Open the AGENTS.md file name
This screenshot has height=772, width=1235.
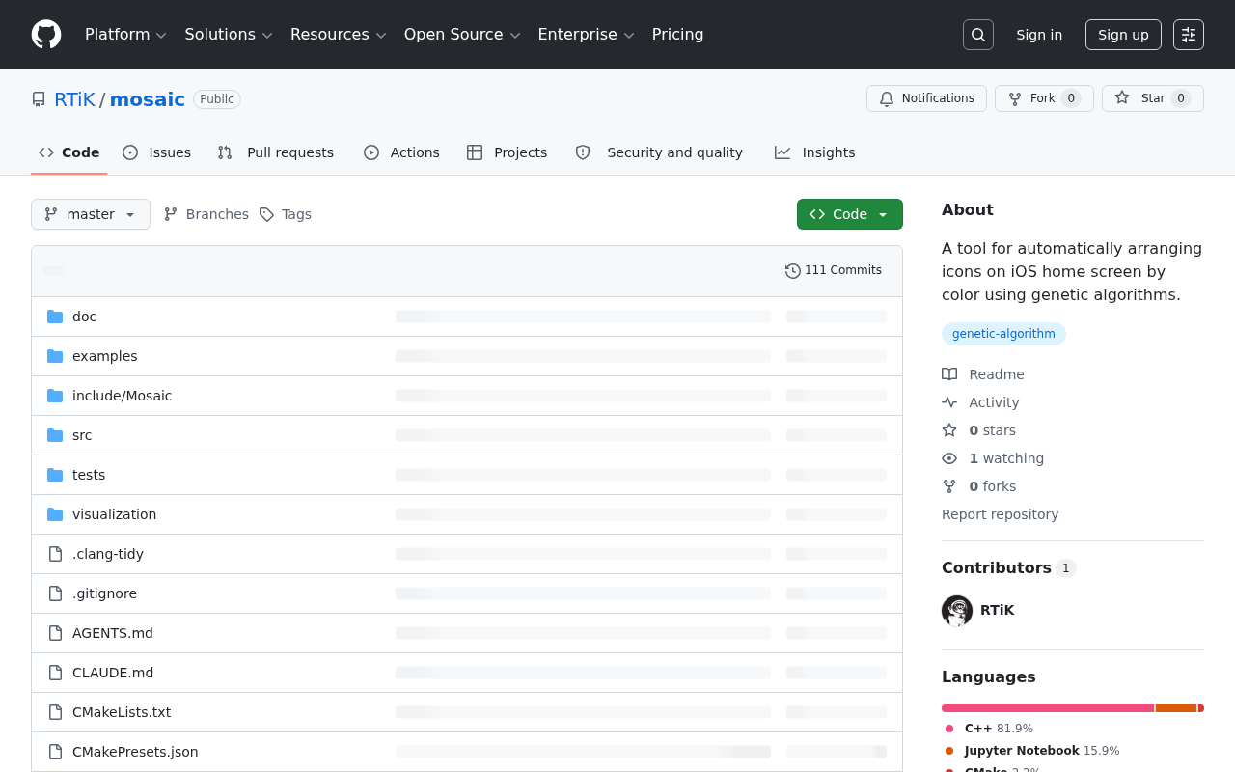(113, 633)
